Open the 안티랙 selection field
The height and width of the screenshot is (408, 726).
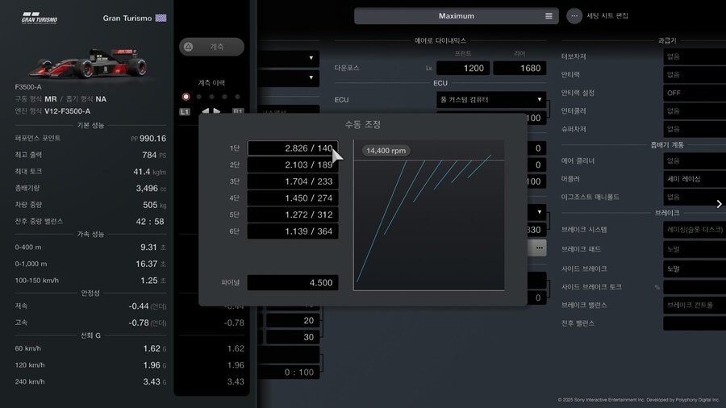(695, 74)
